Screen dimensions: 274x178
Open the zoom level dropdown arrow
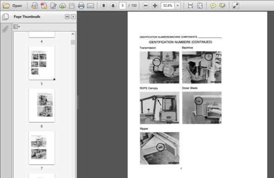tap(178, 5)
